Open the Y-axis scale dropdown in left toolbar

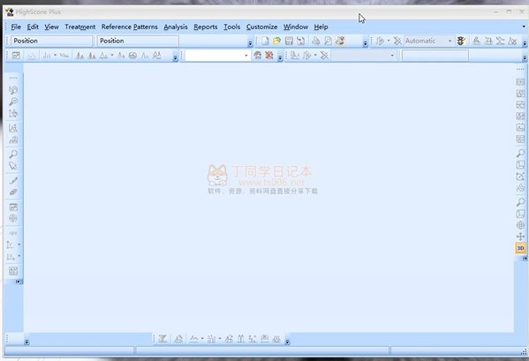tap(19, 244)
